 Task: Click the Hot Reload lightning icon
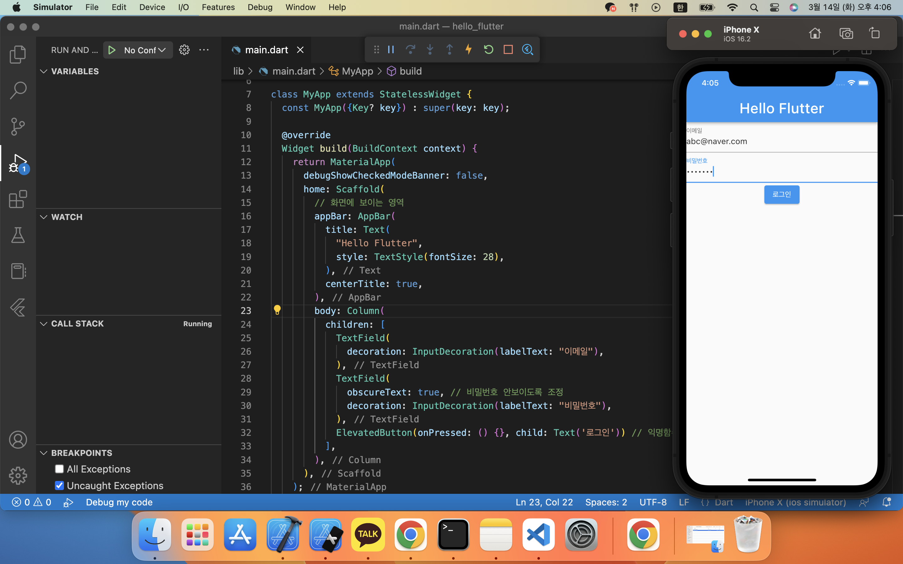click(x=469, y=49)
